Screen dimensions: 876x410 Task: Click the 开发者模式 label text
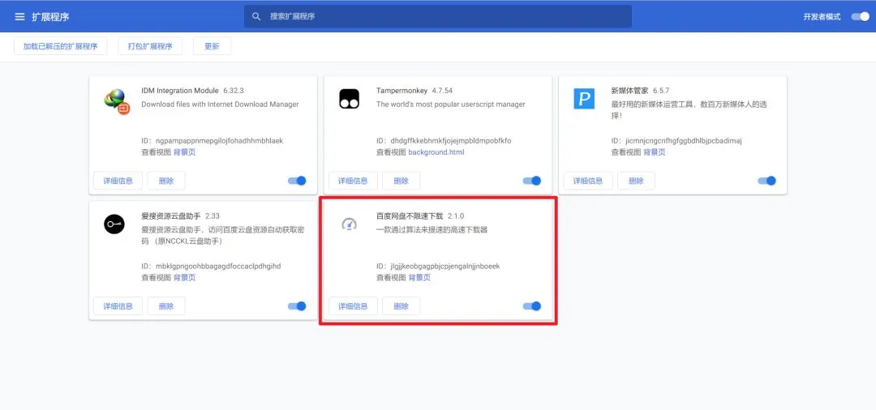[x=822, y=17]
